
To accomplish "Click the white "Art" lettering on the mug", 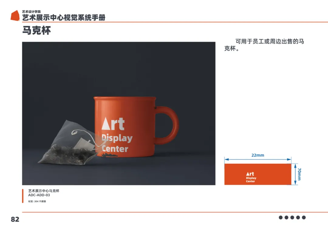I will click(x=113, y=124).
